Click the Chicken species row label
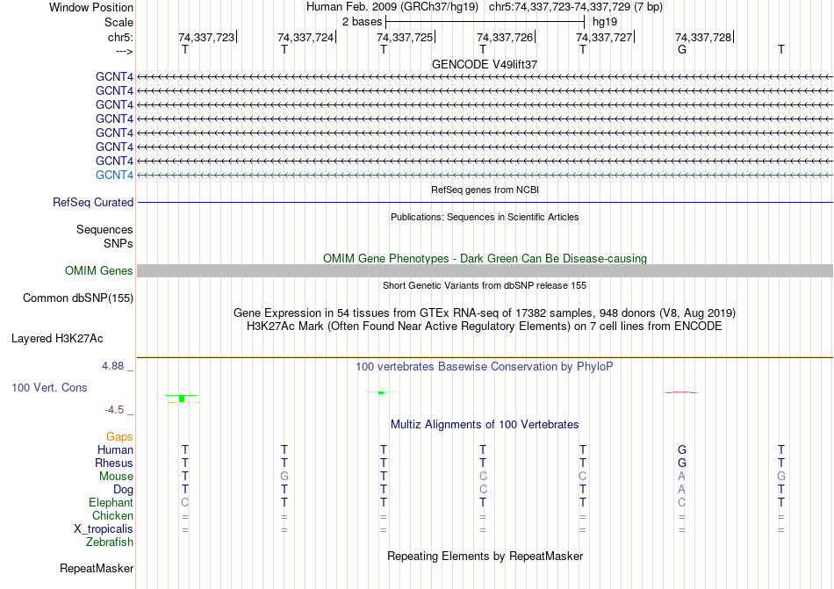The height and width of the screenshot is (589, 834). 112,515
